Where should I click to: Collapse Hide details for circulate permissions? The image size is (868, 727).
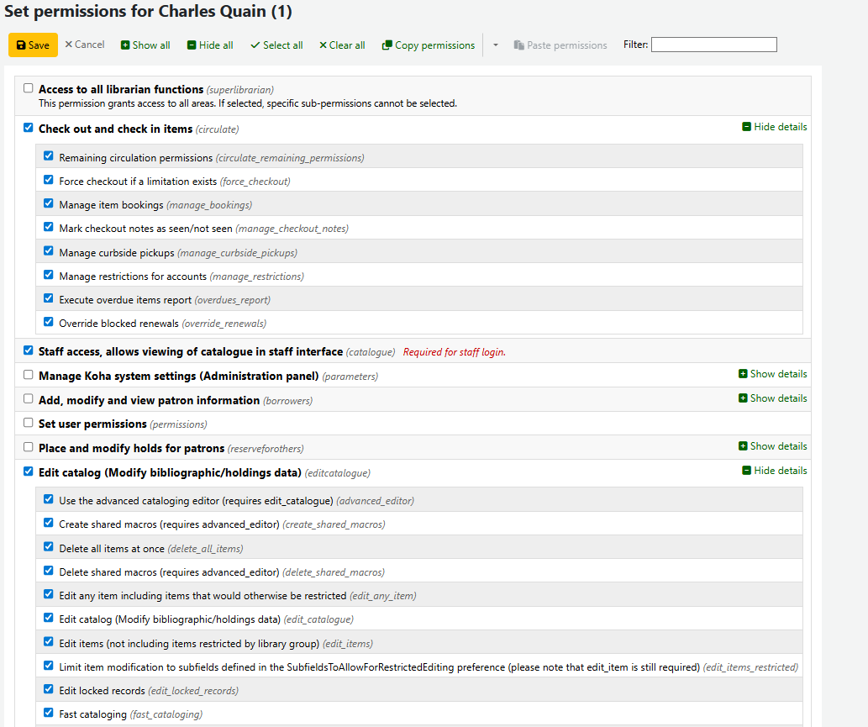(774, 127)
